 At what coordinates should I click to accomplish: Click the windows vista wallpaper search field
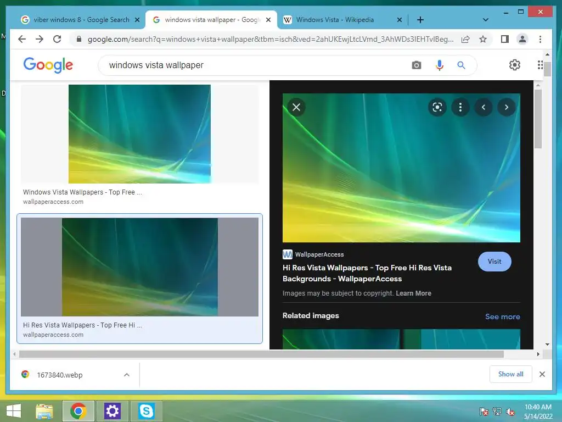coord(258,65)
